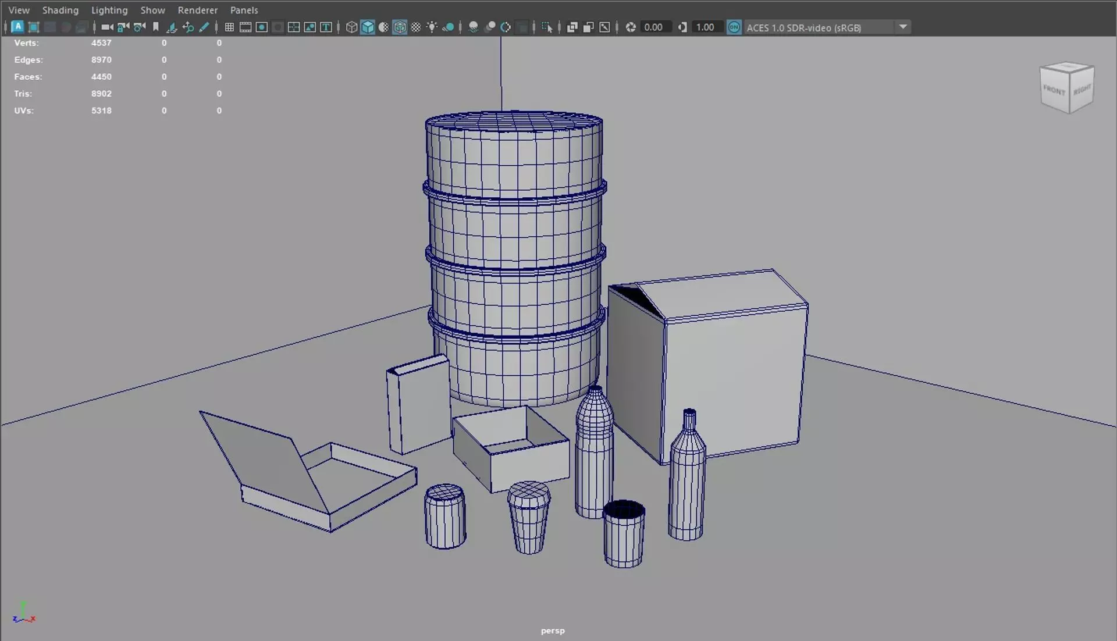This screenshot has width=1117, height=641.
Task: Switch to Wireframe display mode
Action: pyautogui.click(x=351, y=27)
